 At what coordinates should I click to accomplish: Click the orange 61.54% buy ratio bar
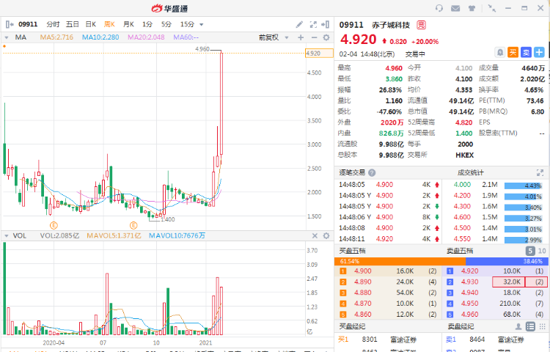pos(400,261)
